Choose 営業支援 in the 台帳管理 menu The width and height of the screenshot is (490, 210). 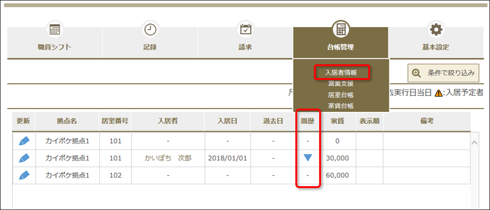tap(341, 83)
